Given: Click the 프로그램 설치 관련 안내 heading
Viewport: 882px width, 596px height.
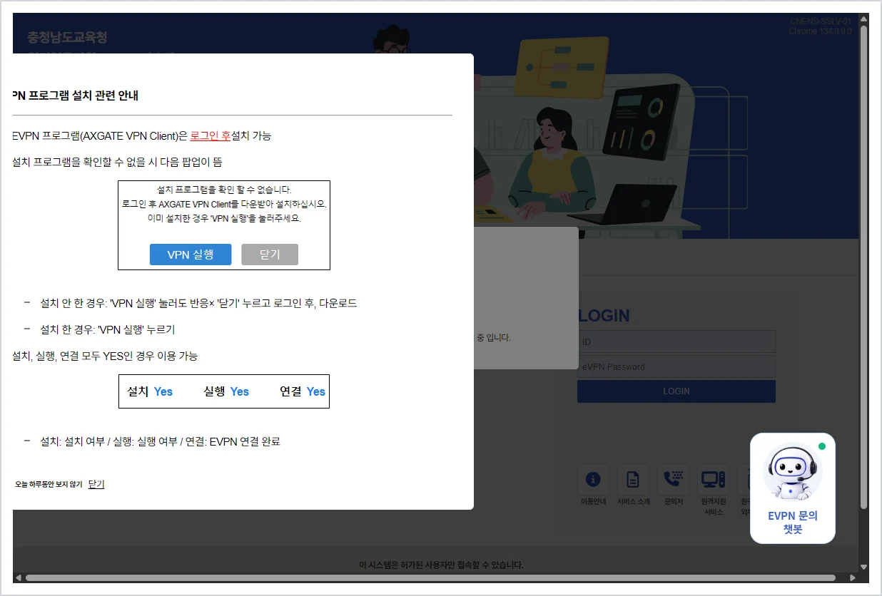Looking at the screenshot, I should 76,96.
